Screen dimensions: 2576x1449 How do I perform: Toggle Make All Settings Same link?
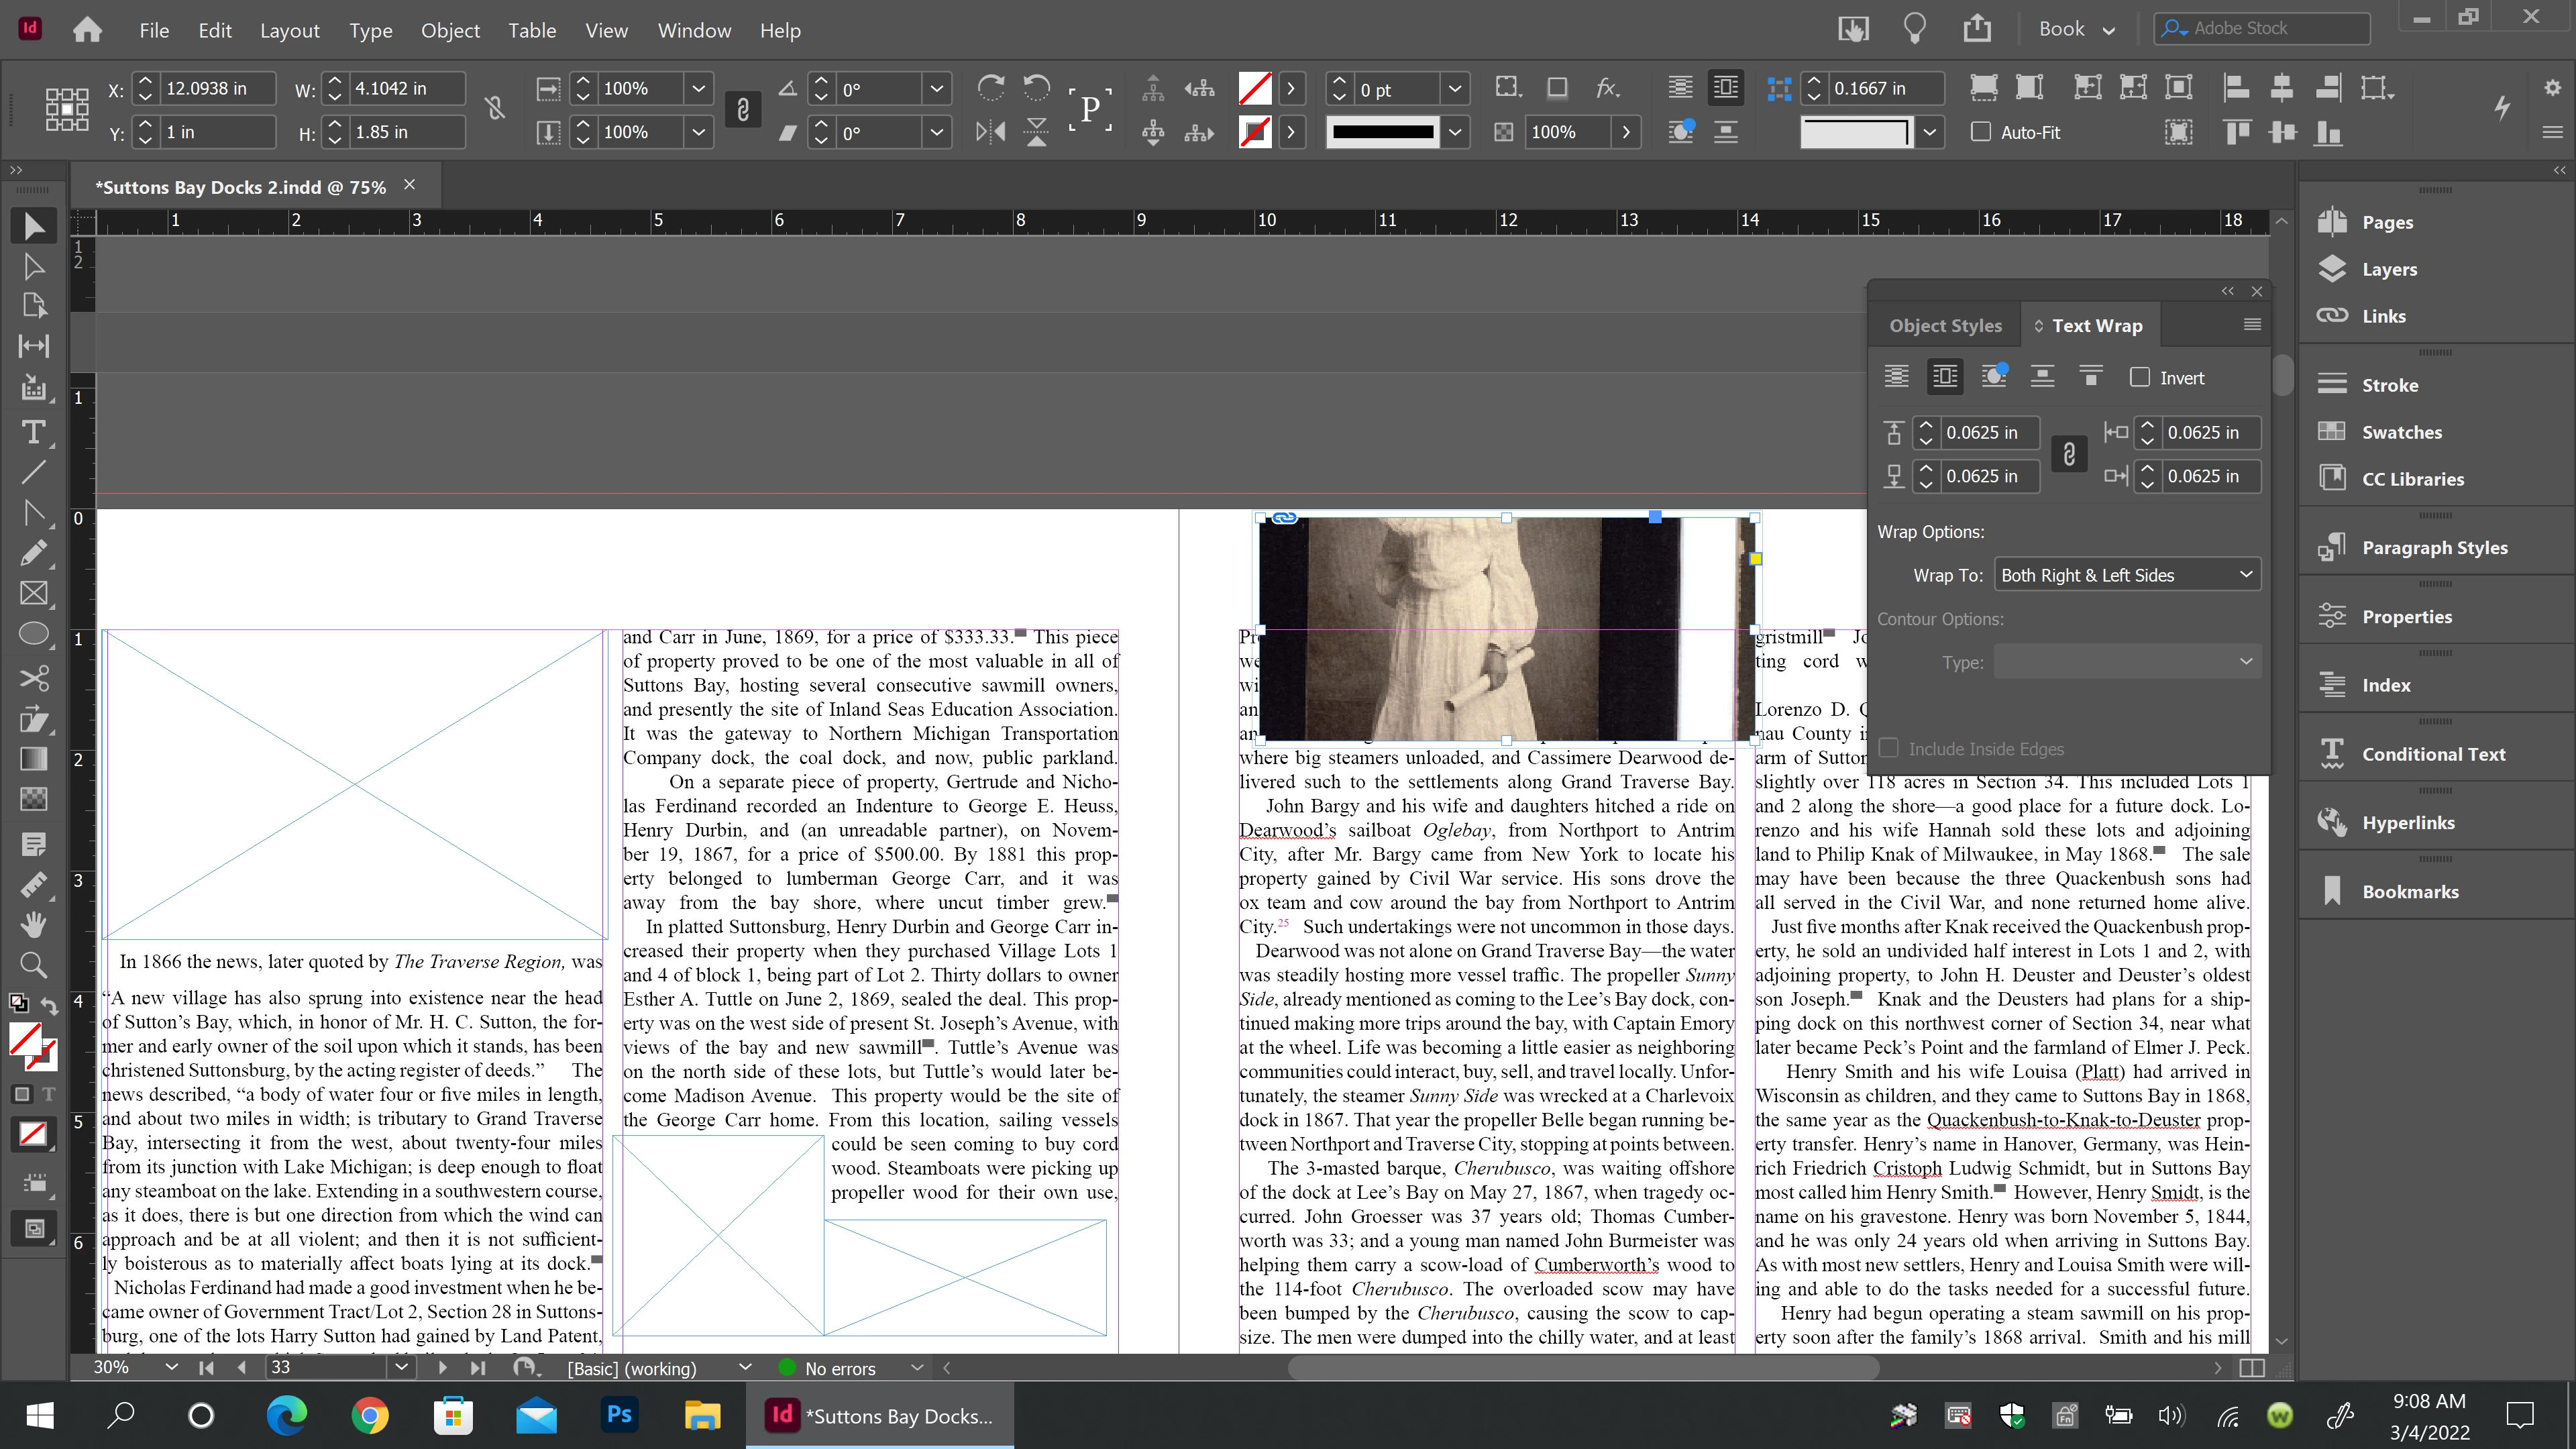pyautogui.click(x=2069, y=455)
